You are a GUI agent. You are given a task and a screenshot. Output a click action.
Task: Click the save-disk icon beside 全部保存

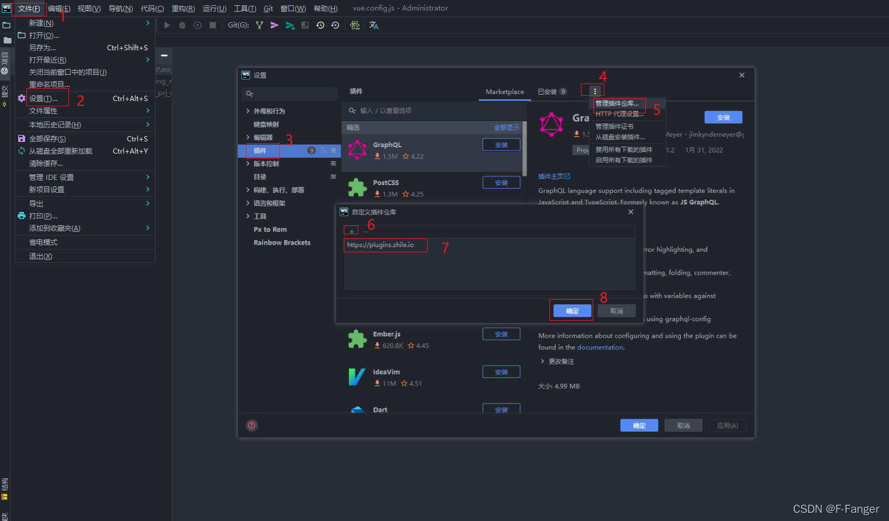pyautogui.click(x=22, y=138)
